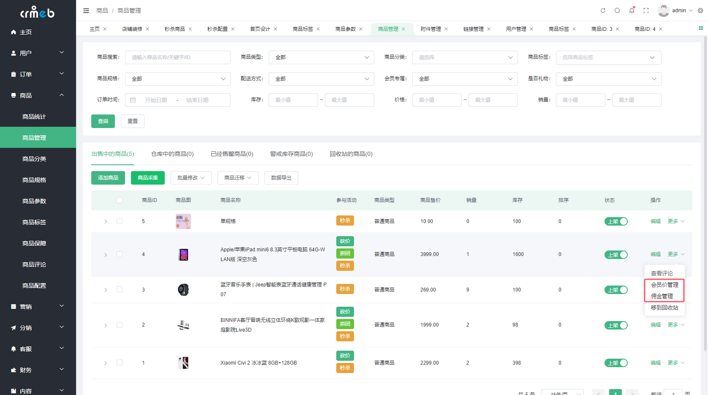This screenshot has height=395, width=708.
Task: Click the 秒杀 badge for 单规格
Action: coord(345,221)
